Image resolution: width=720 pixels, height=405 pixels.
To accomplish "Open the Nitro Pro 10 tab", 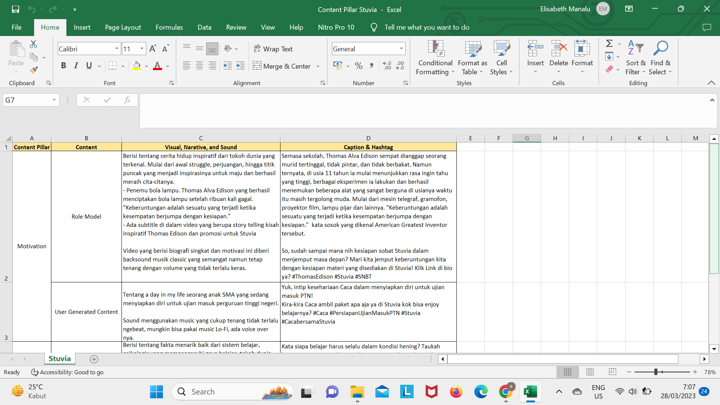I will [x=336, y=27].
